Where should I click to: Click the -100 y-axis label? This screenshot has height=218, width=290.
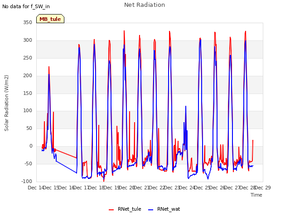27,182
